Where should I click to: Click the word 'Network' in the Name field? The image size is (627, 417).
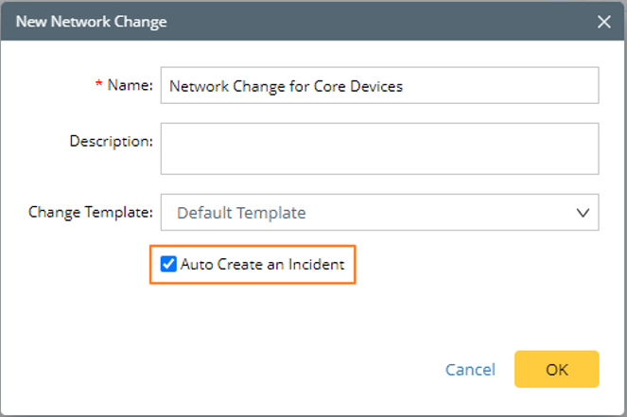tap(198, 86)
